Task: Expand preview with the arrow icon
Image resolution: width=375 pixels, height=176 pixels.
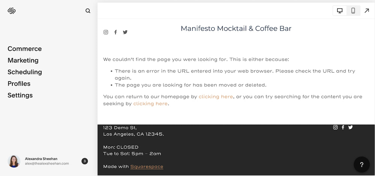Action: coord(367,11)
